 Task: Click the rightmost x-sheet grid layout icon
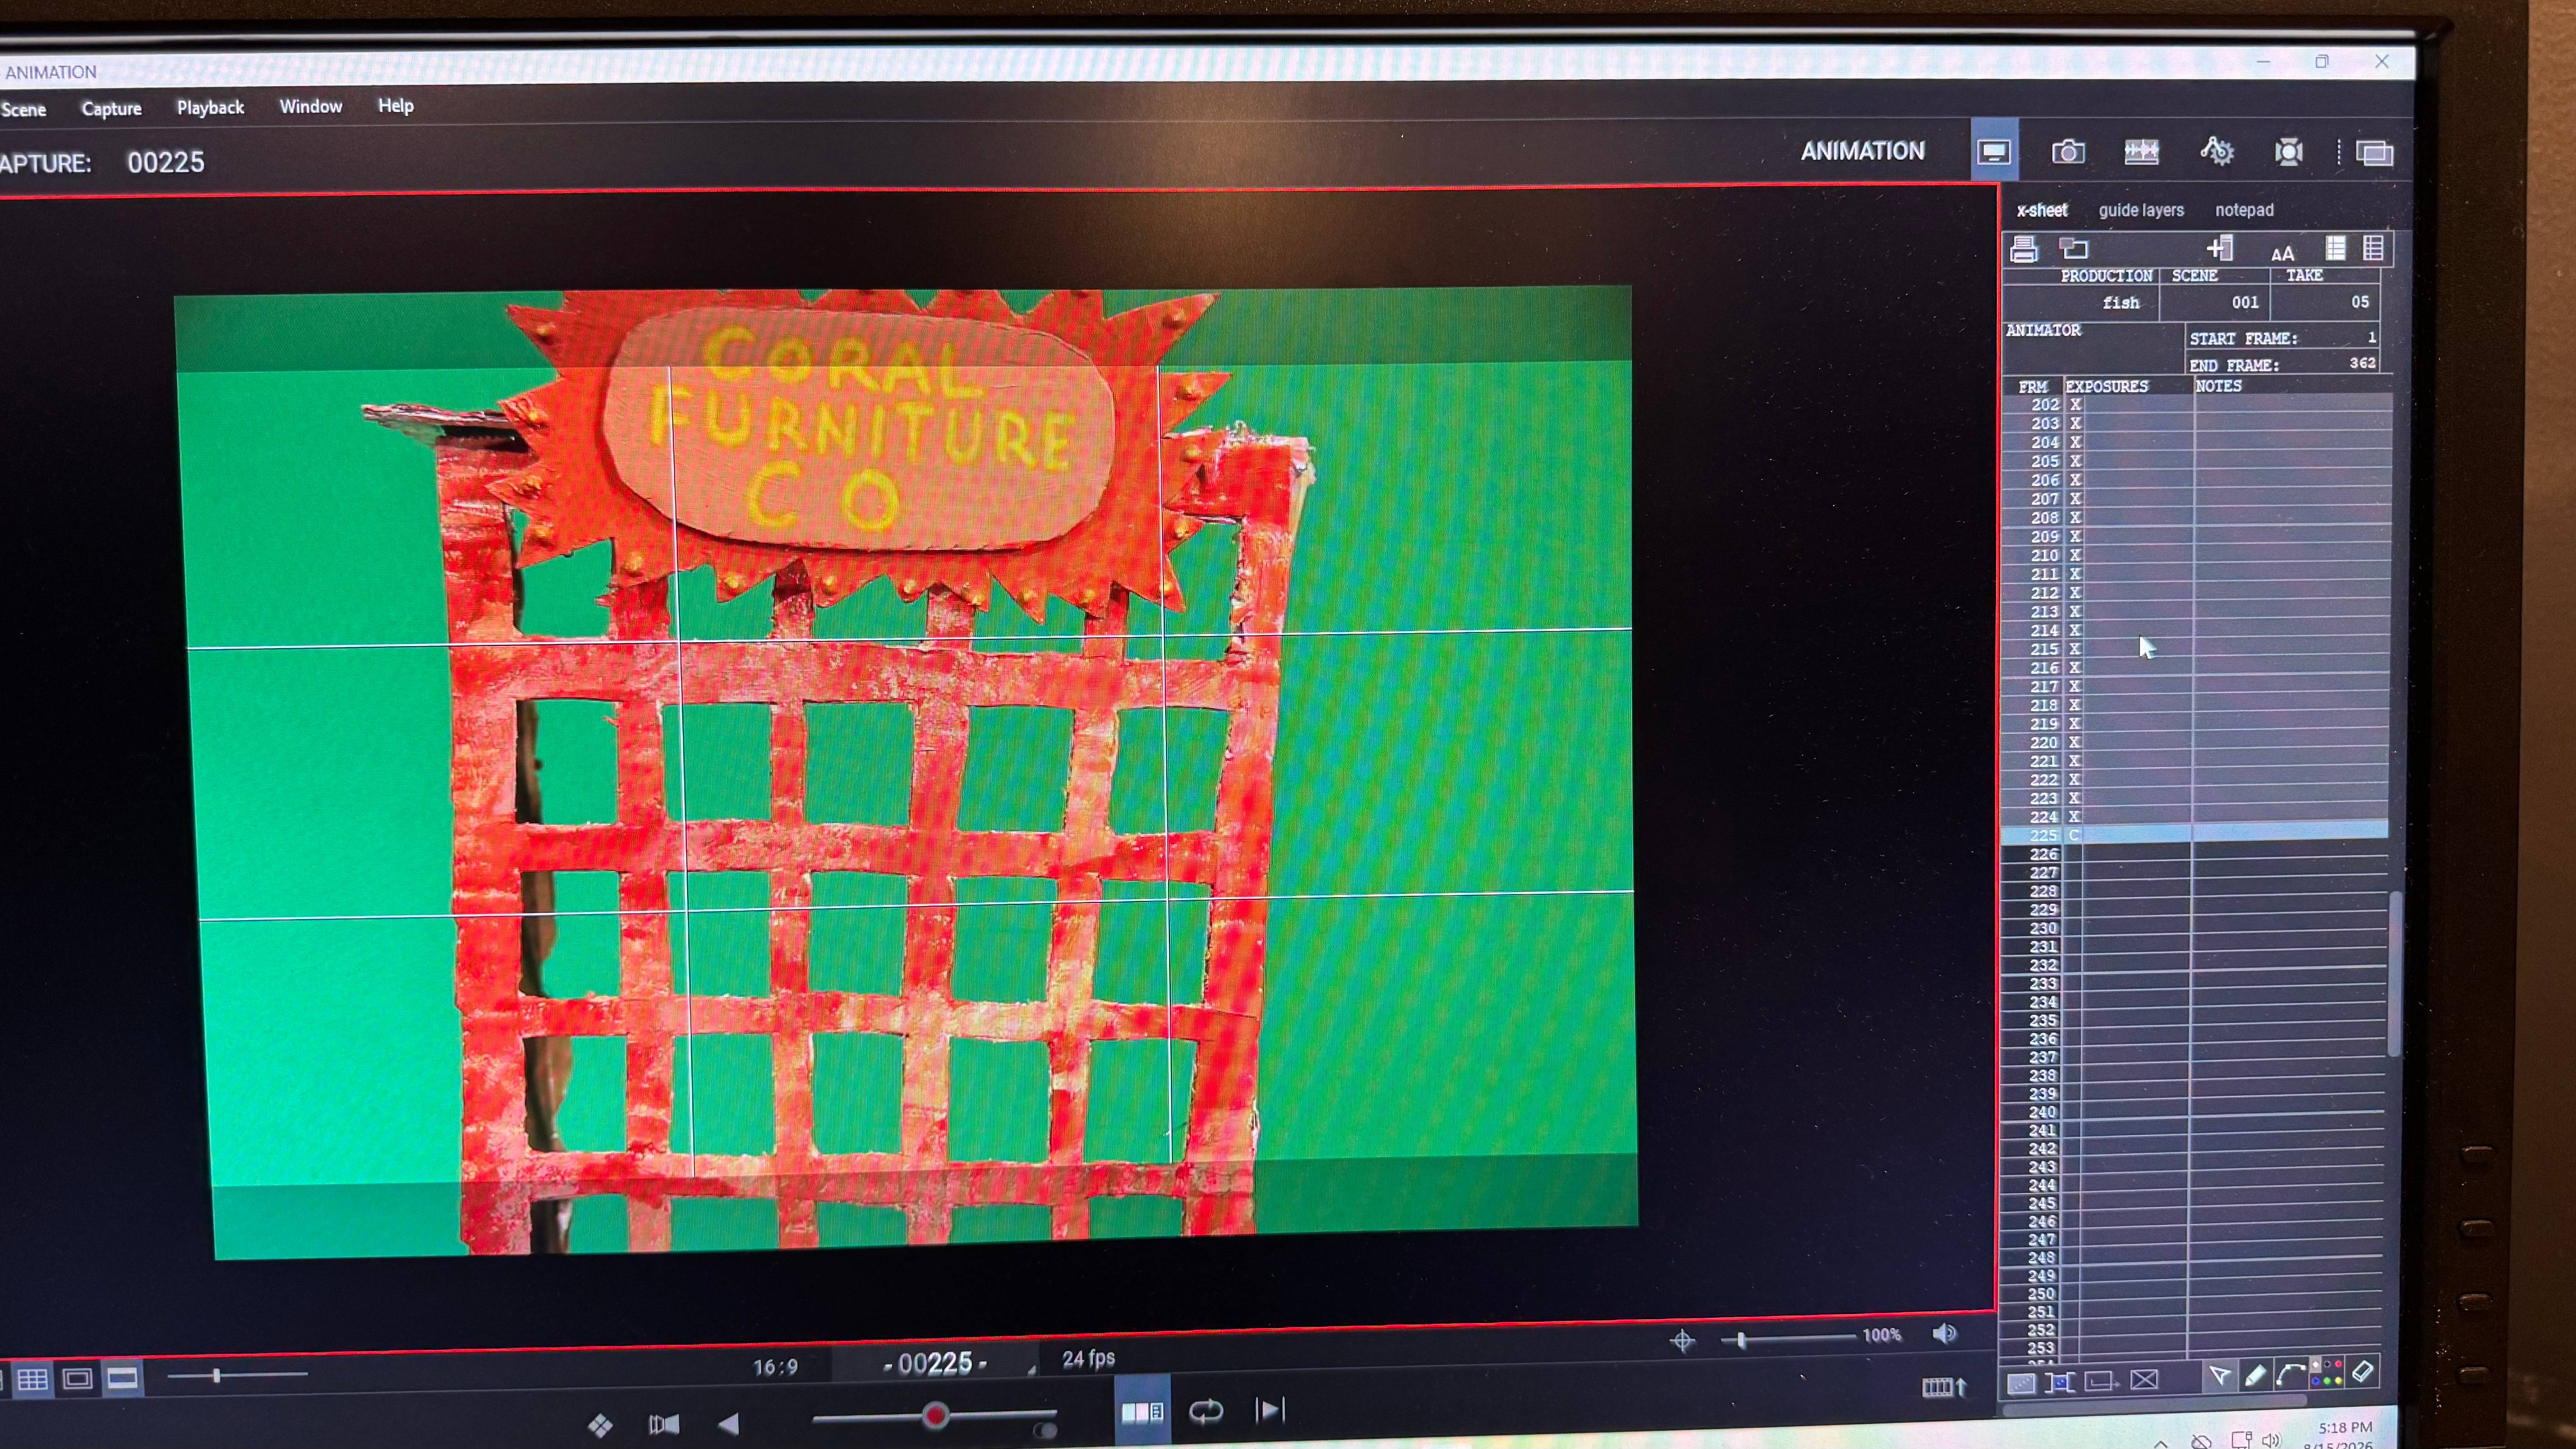pos(2373,248)
